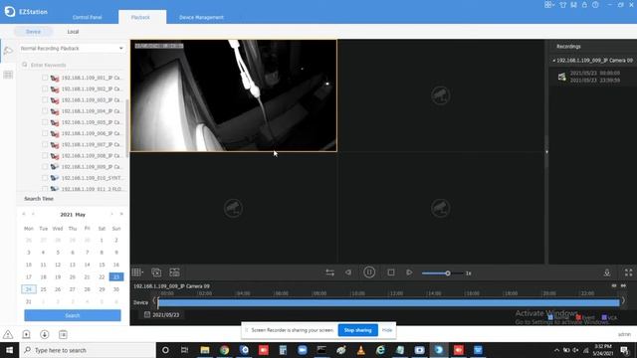
Task: Check the 192.168.1.109_007 camera box
Action: click(45, 144)
